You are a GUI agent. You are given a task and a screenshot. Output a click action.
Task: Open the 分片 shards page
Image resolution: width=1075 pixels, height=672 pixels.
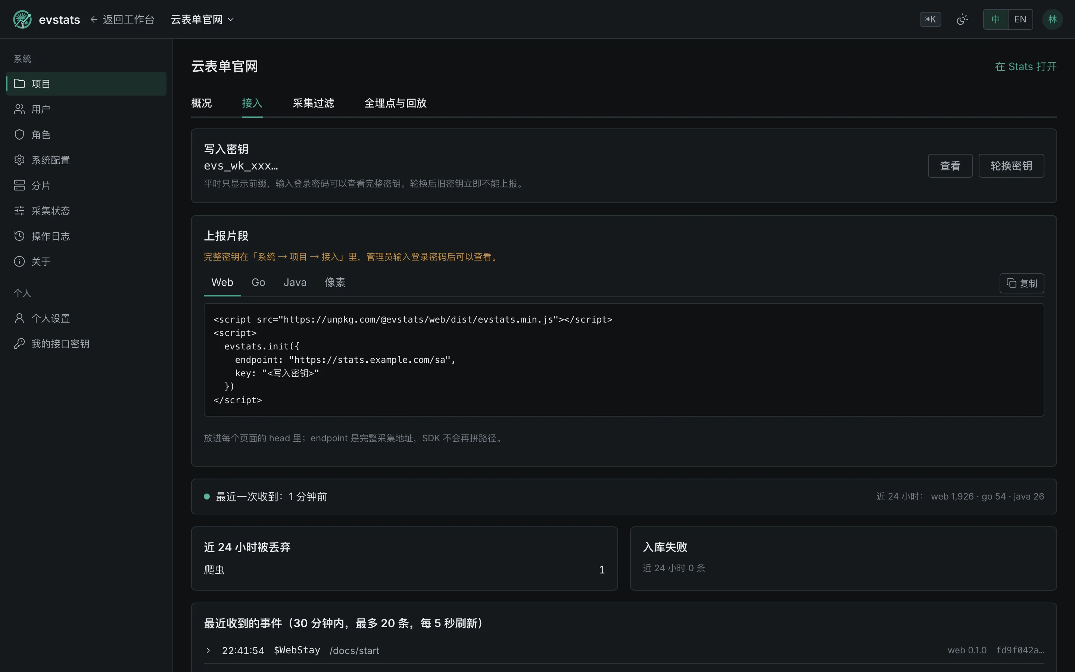86,185
